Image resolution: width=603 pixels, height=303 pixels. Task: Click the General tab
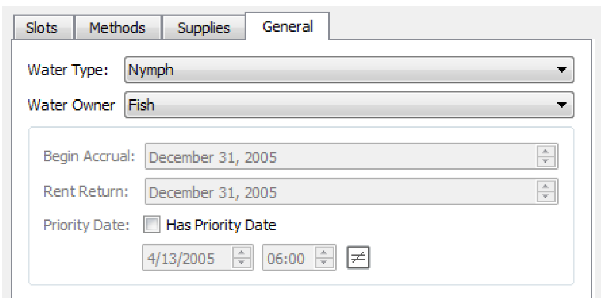(287, 27)
